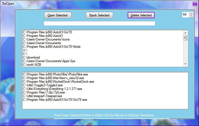Select the C:\work\NZB folder entry

point(32,65)
